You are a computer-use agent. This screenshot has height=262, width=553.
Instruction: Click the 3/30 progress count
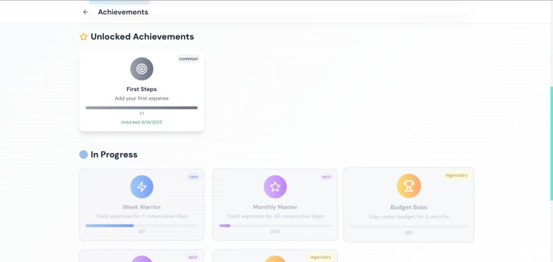[275, 231]
